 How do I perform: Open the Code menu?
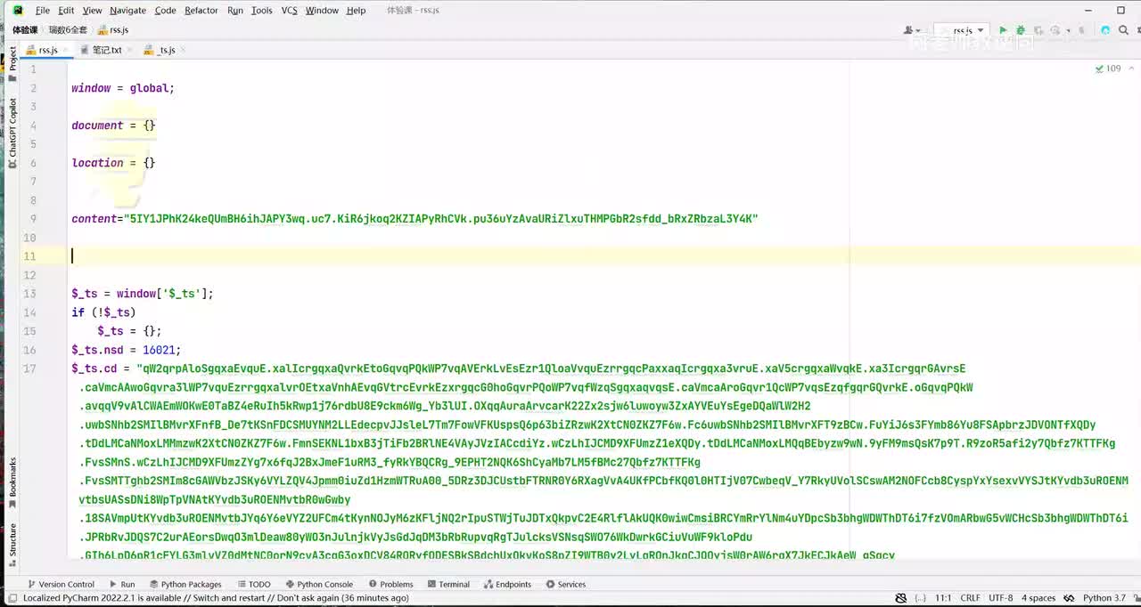click(x=165, y=11)
